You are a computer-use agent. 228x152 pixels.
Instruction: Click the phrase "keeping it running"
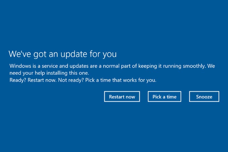pyautogui.click(x=160, y=66)
